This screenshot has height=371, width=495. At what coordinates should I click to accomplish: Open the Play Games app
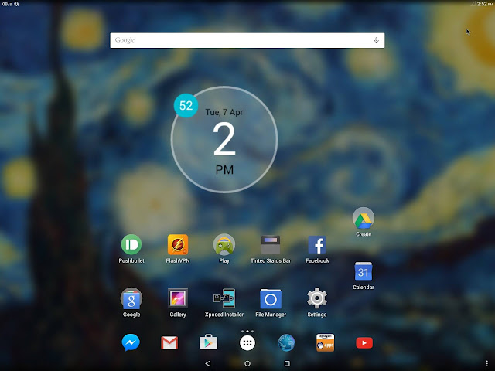tap(224, 244)
